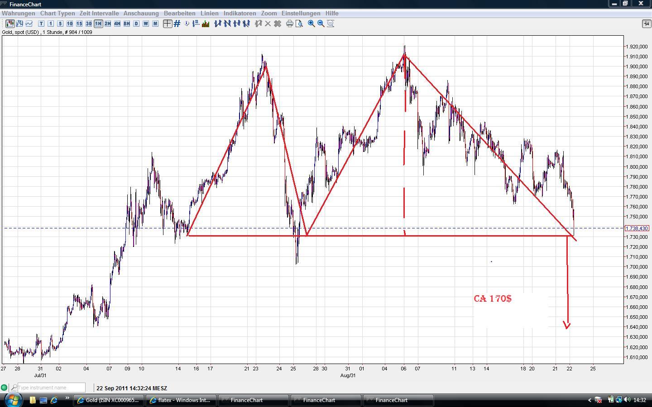Screen dimensions: 652x407
Task: Switch to the first FinanceChart taskbar button
Action: click(254, 400)
